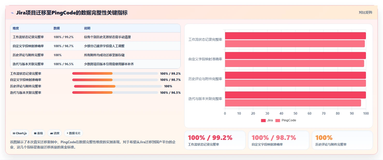
Task: Open the orange 100% data card
Action: [342, 140]
